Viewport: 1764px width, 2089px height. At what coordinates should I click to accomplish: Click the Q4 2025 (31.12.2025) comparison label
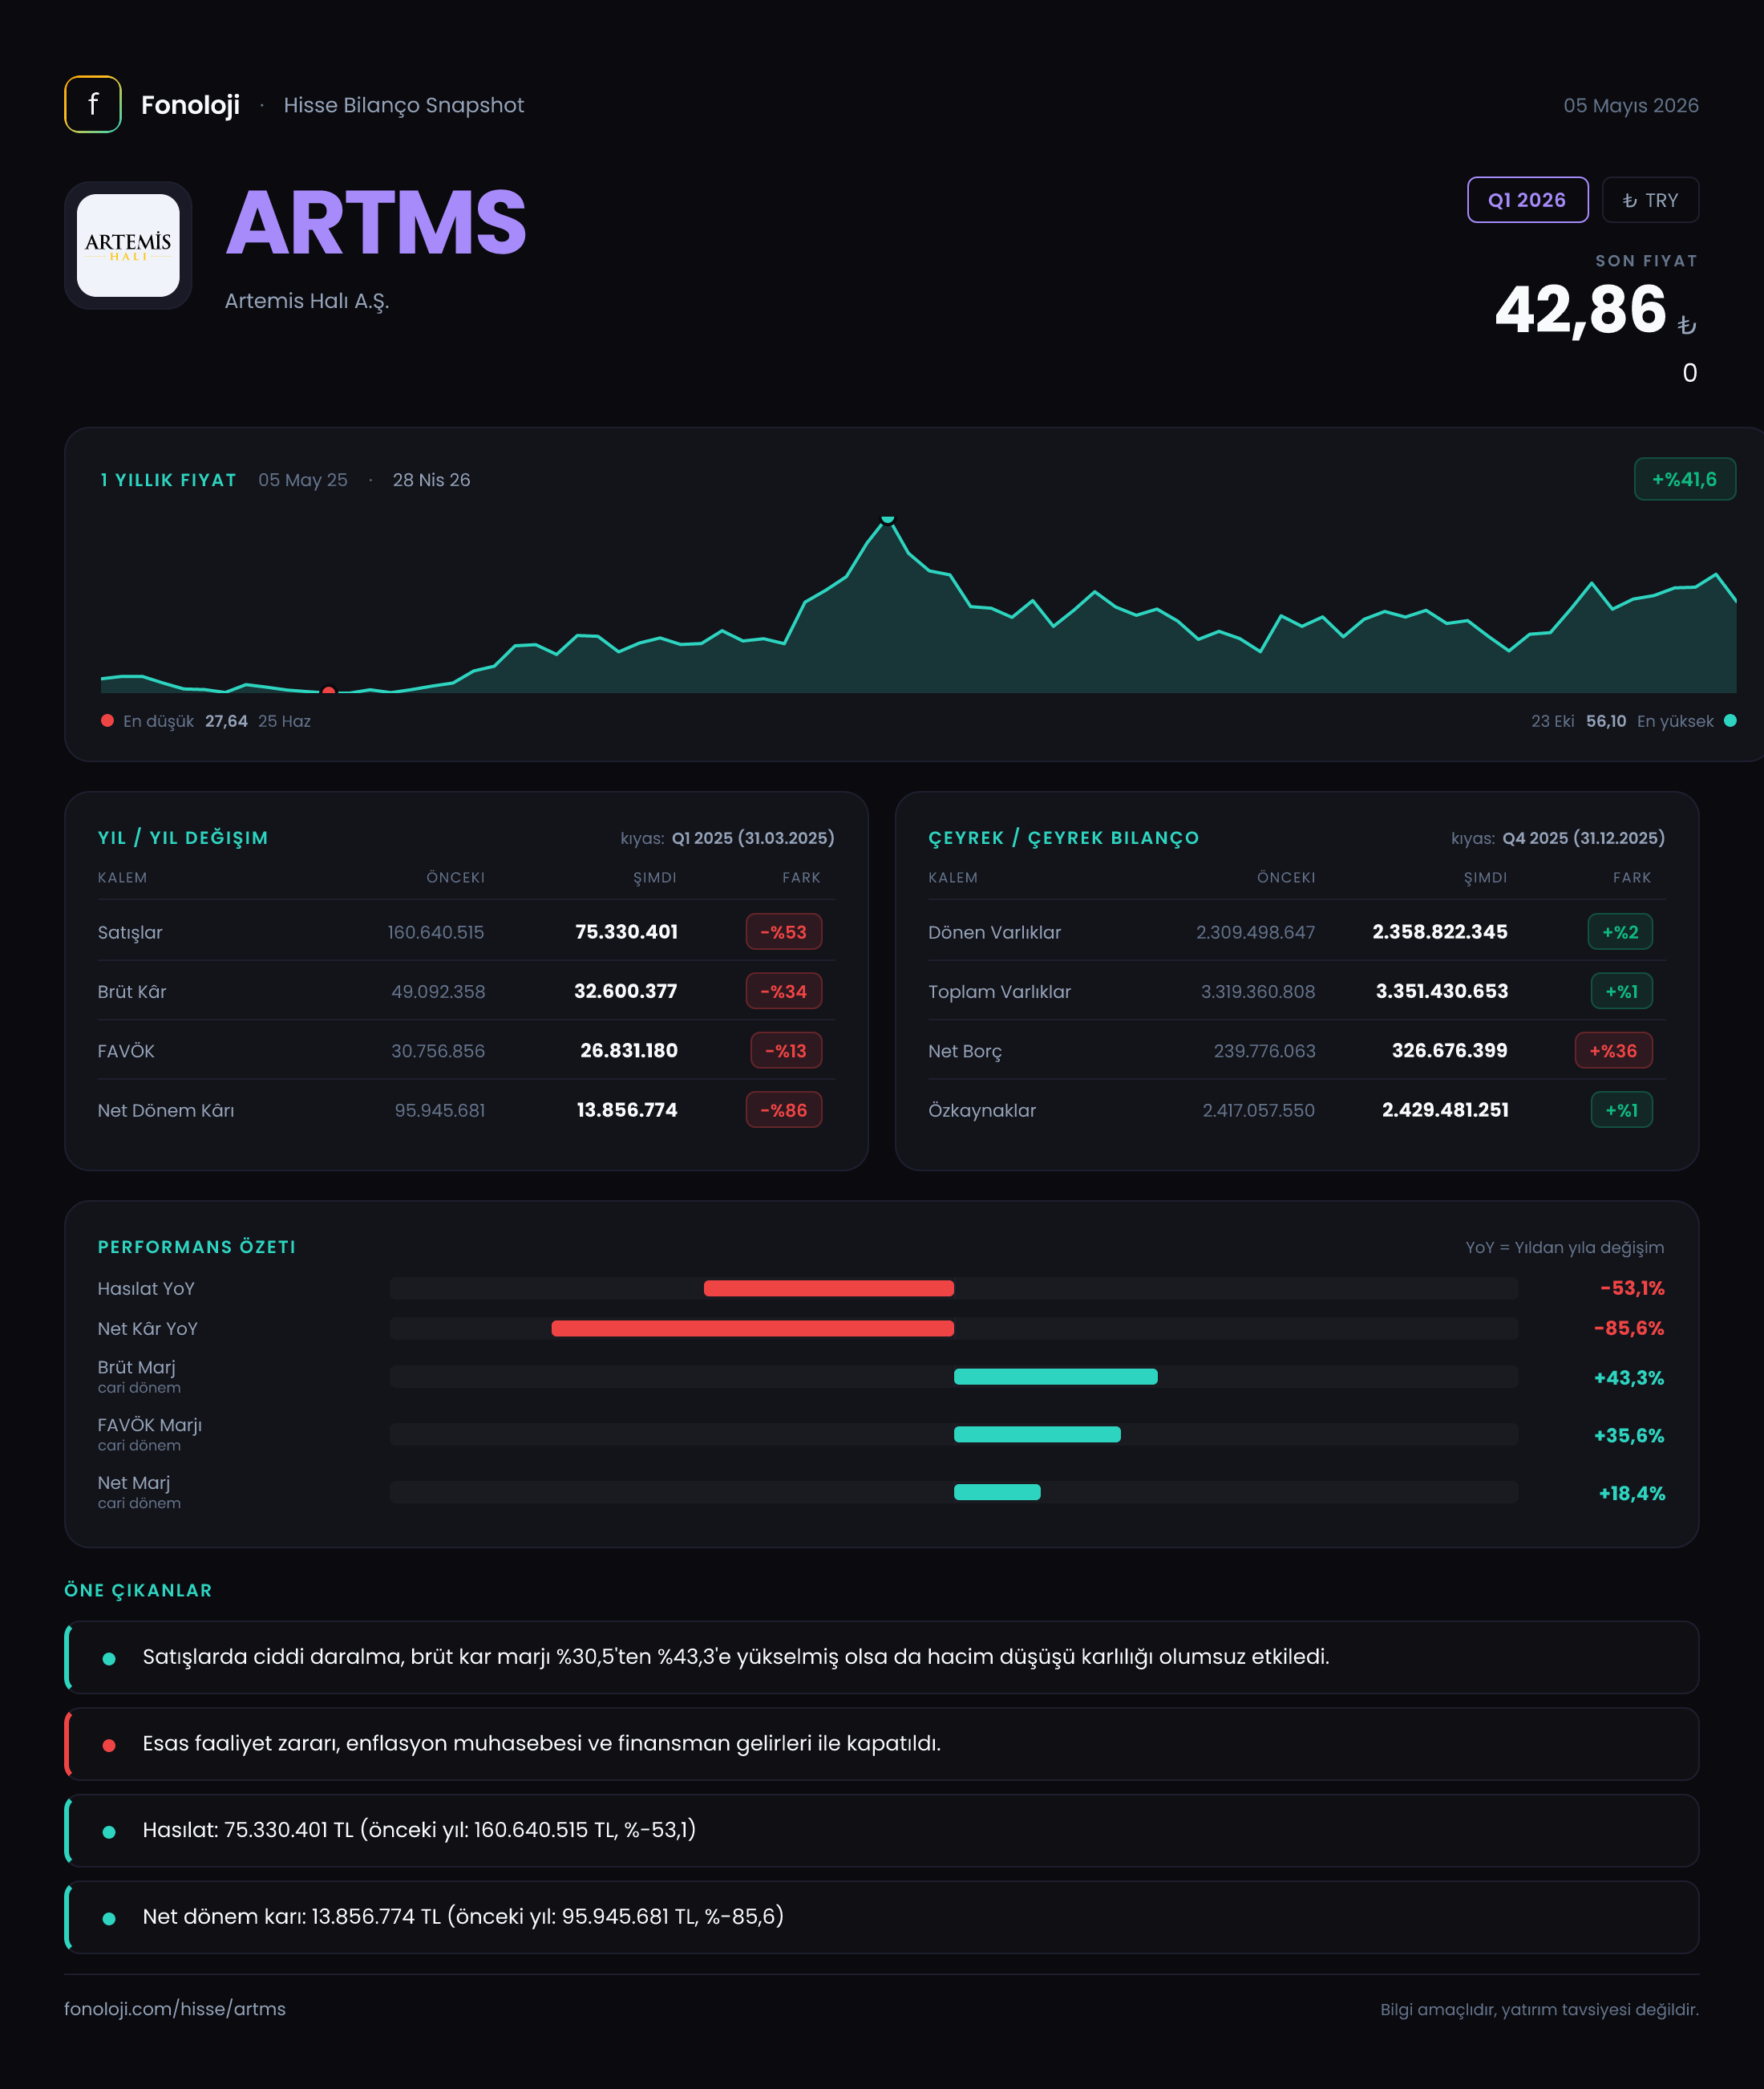pos(1584,838)
